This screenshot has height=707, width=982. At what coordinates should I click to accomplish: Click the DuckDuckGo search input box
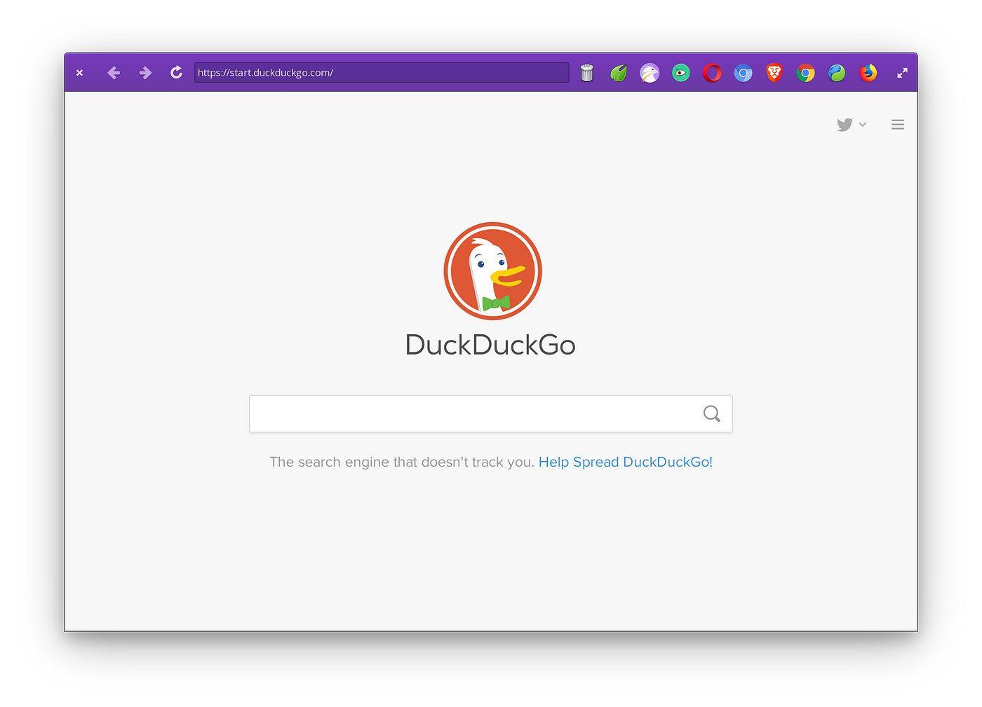point(491,413)
